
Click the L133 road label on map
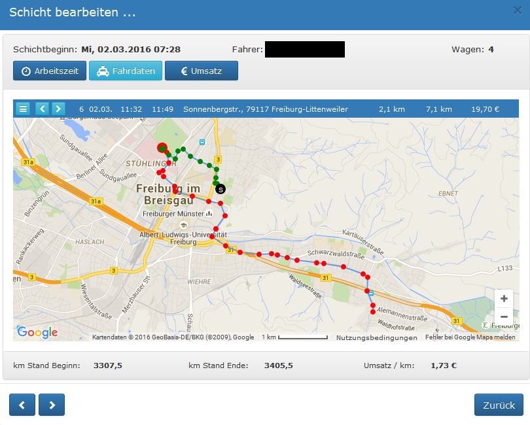point(505,269)
